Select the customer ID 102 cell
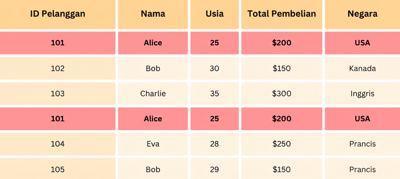Viewport: 400px width, 179px height. pyautogui.click(x=58, y=68)
